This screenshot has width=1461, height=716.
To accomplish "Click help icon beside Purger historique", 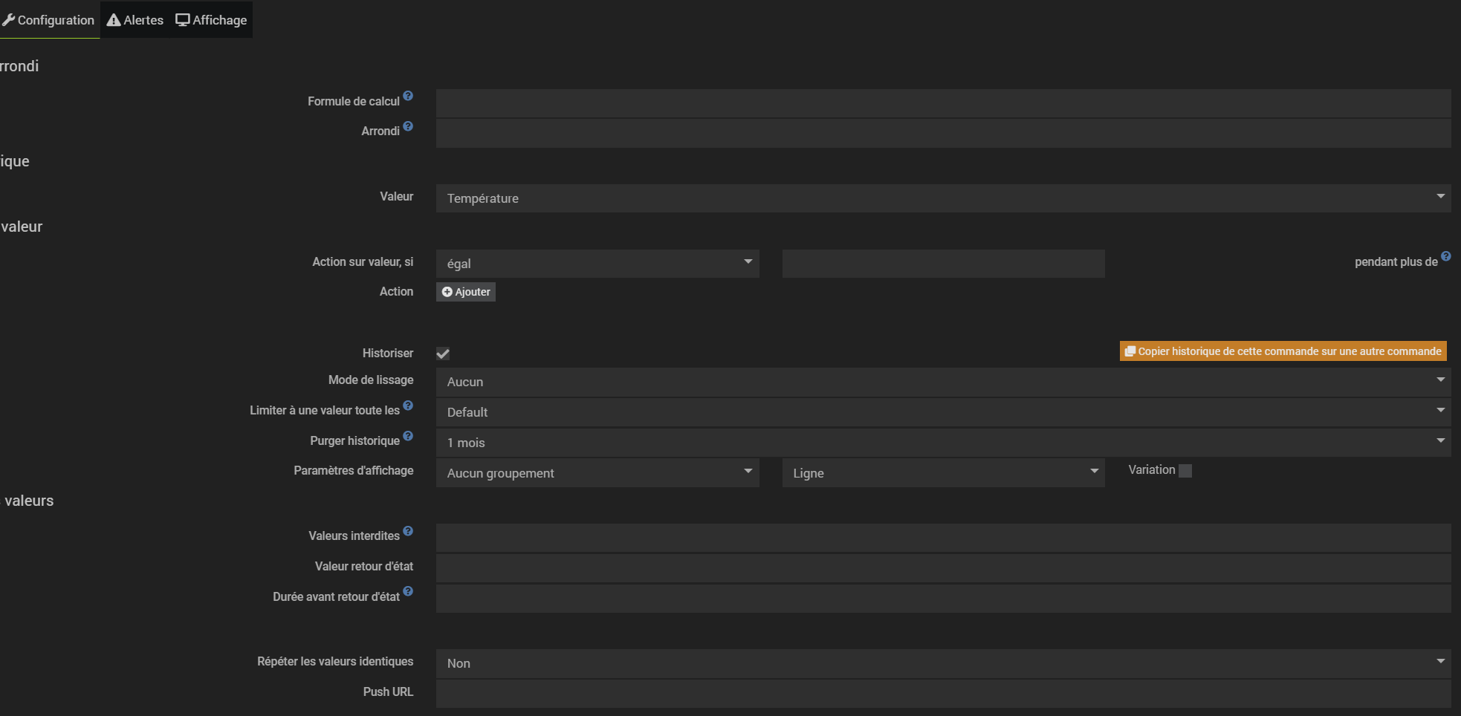I will [x=408, y=436].
